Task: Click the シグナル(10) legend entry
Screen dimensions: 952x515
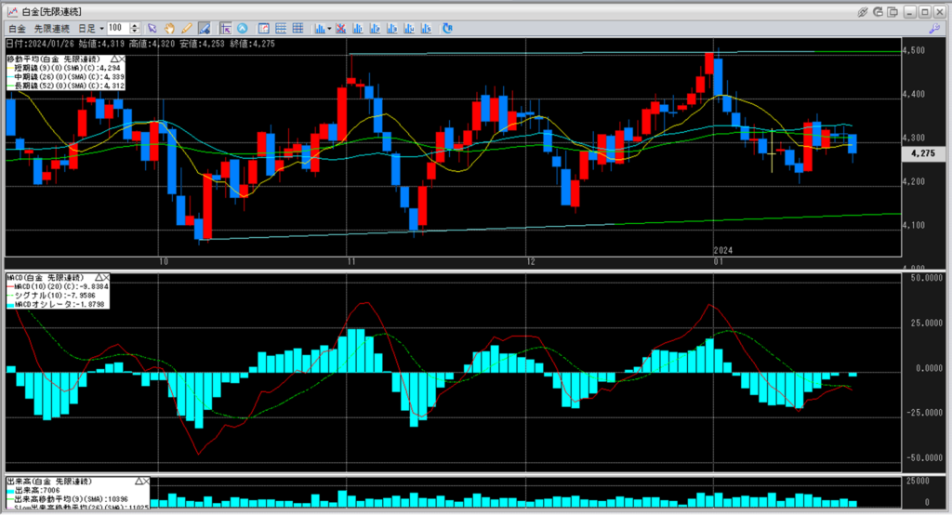Action: tap(51, 296)
